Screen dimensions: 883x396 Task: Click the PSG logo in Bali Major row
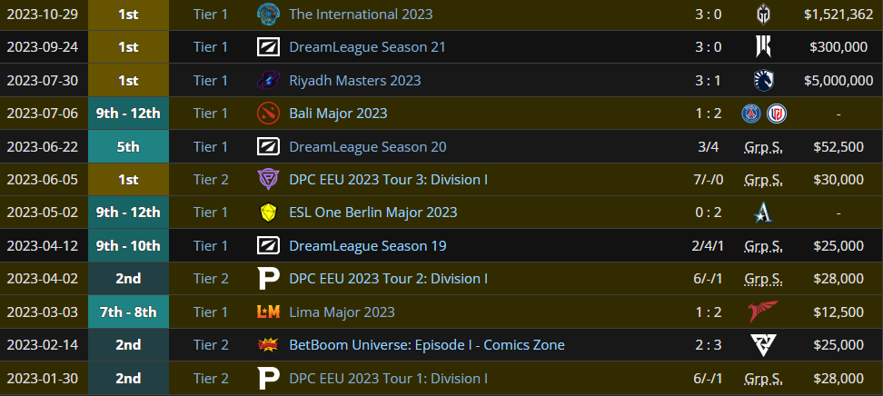[751, 114]
